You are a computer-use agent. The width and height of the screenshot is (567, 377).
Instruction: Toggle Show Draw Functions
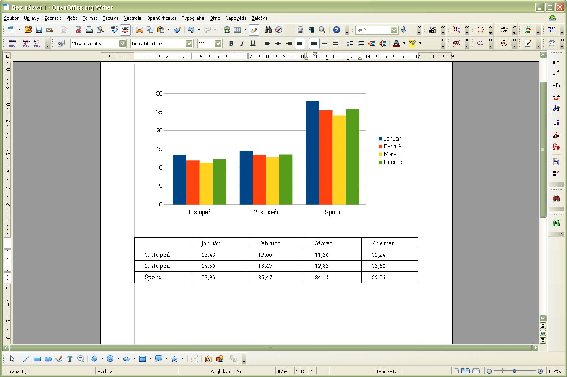(x=254, y=30)
